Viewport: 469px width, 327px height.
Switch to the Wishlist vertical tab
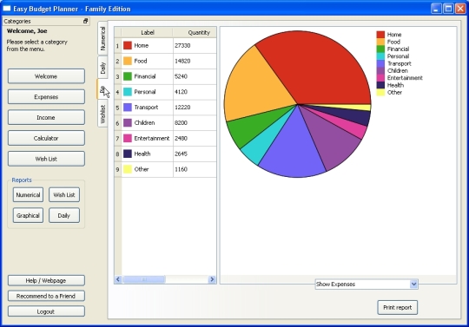[x=102, y=114]
